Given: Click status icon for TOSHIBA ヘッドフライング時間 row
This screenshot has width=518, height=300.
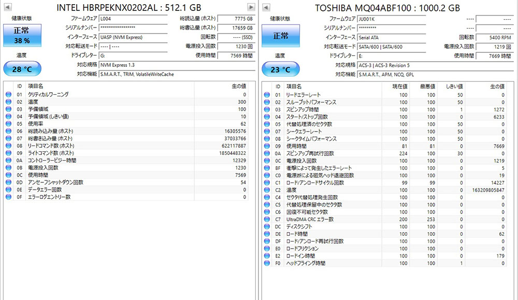Looking at the screenshot, I should tap(267, 263).
